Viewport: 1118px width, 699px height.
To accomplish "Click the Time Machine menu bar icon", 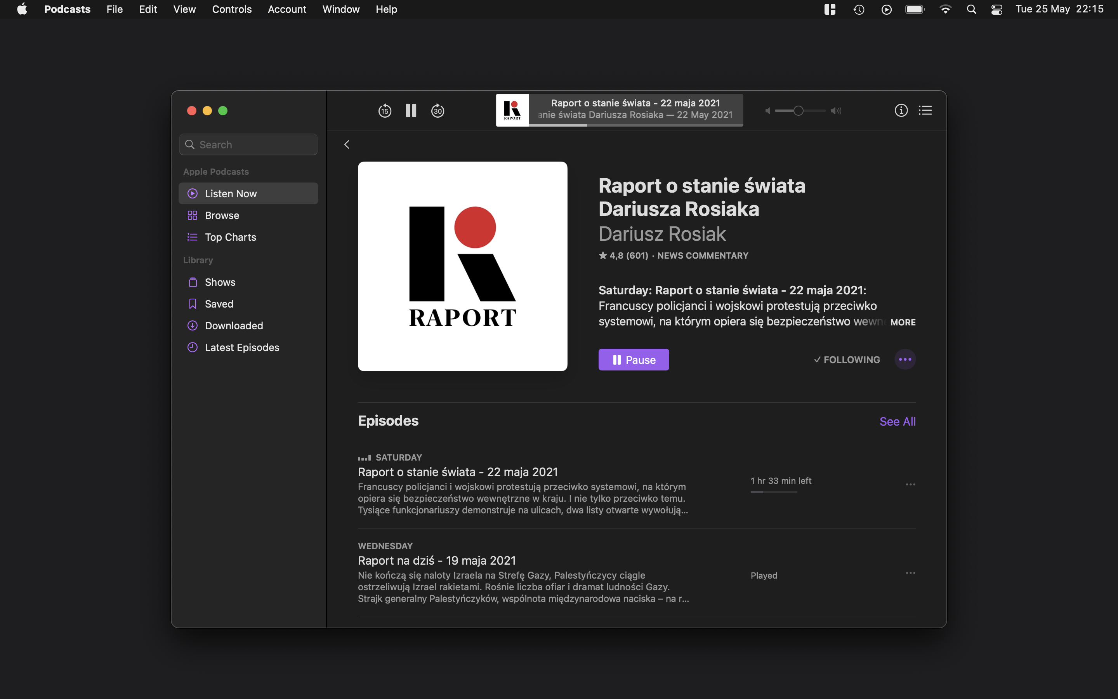I will (x=858, y=9).
